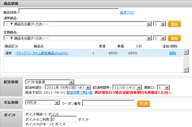Click the 商品名 column header
192x127 pixels.
[x=39, y=46]
